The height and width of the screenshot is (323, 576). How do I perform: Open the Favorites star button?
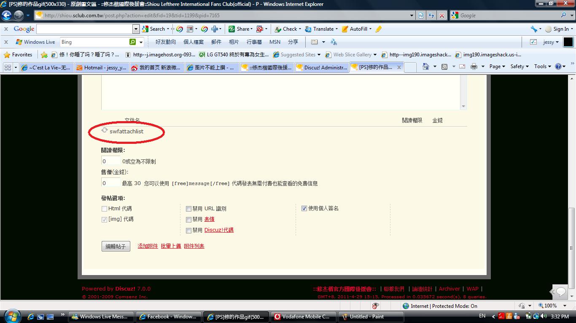(18, 55)
